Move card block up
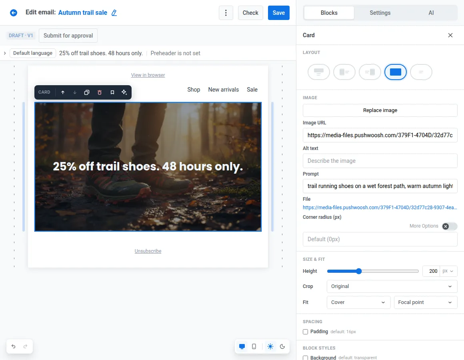The image size is (464, 360). (x=63, y=92)
